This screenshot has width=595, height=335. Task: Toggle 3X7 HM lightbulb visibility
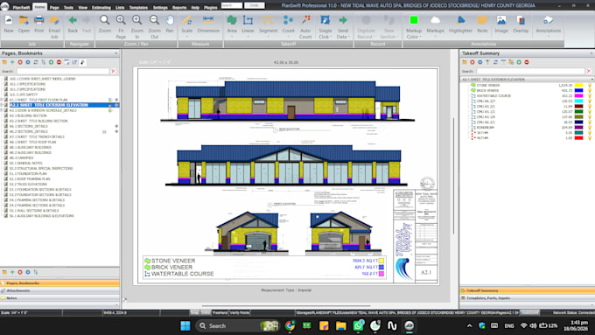tap(590, 133)
